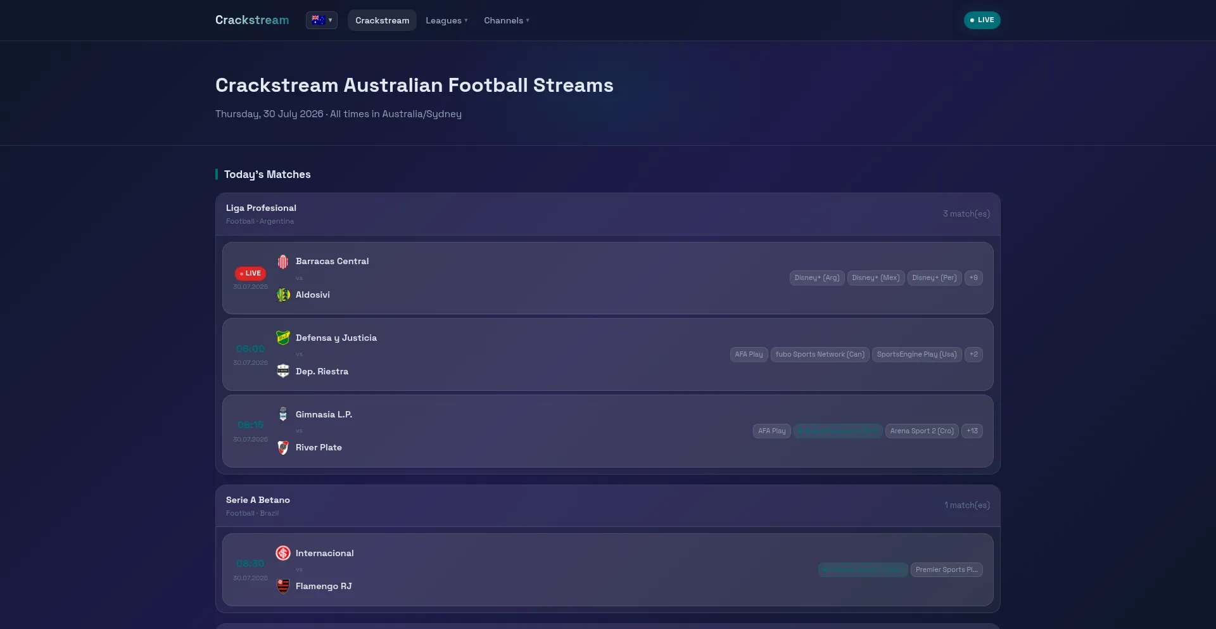Click the Flamengo RJ team name

[324, 587]
